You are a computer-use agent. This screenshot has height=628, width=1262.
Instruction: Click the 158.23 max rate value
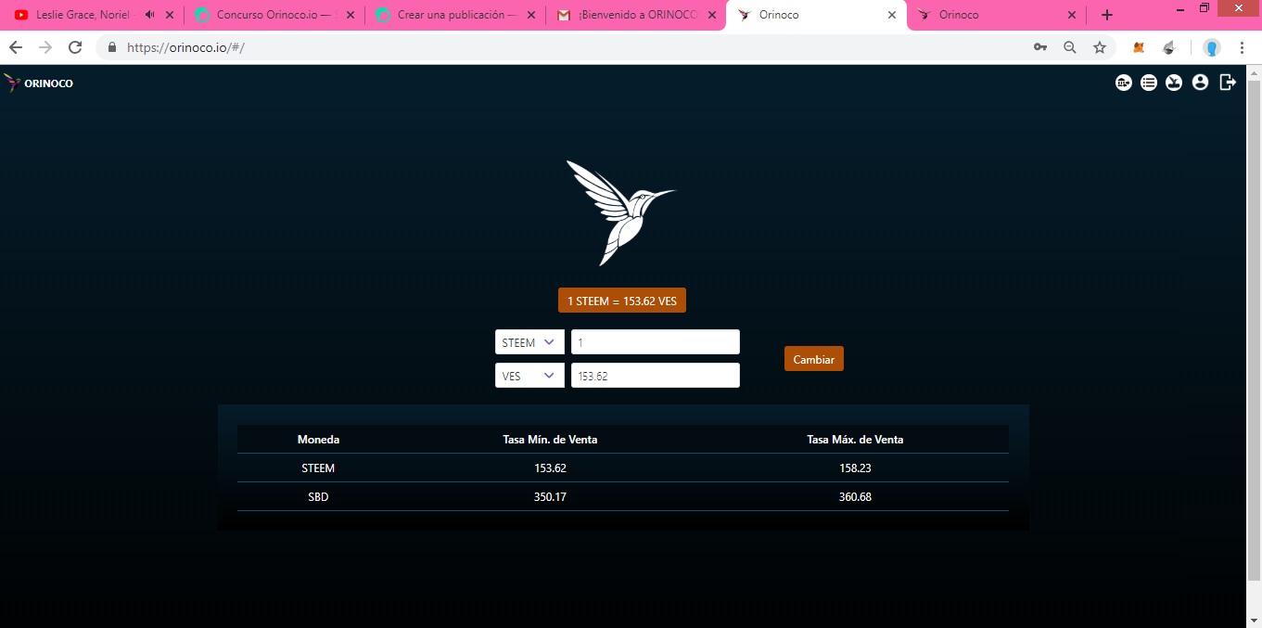(x=855, y=468)
